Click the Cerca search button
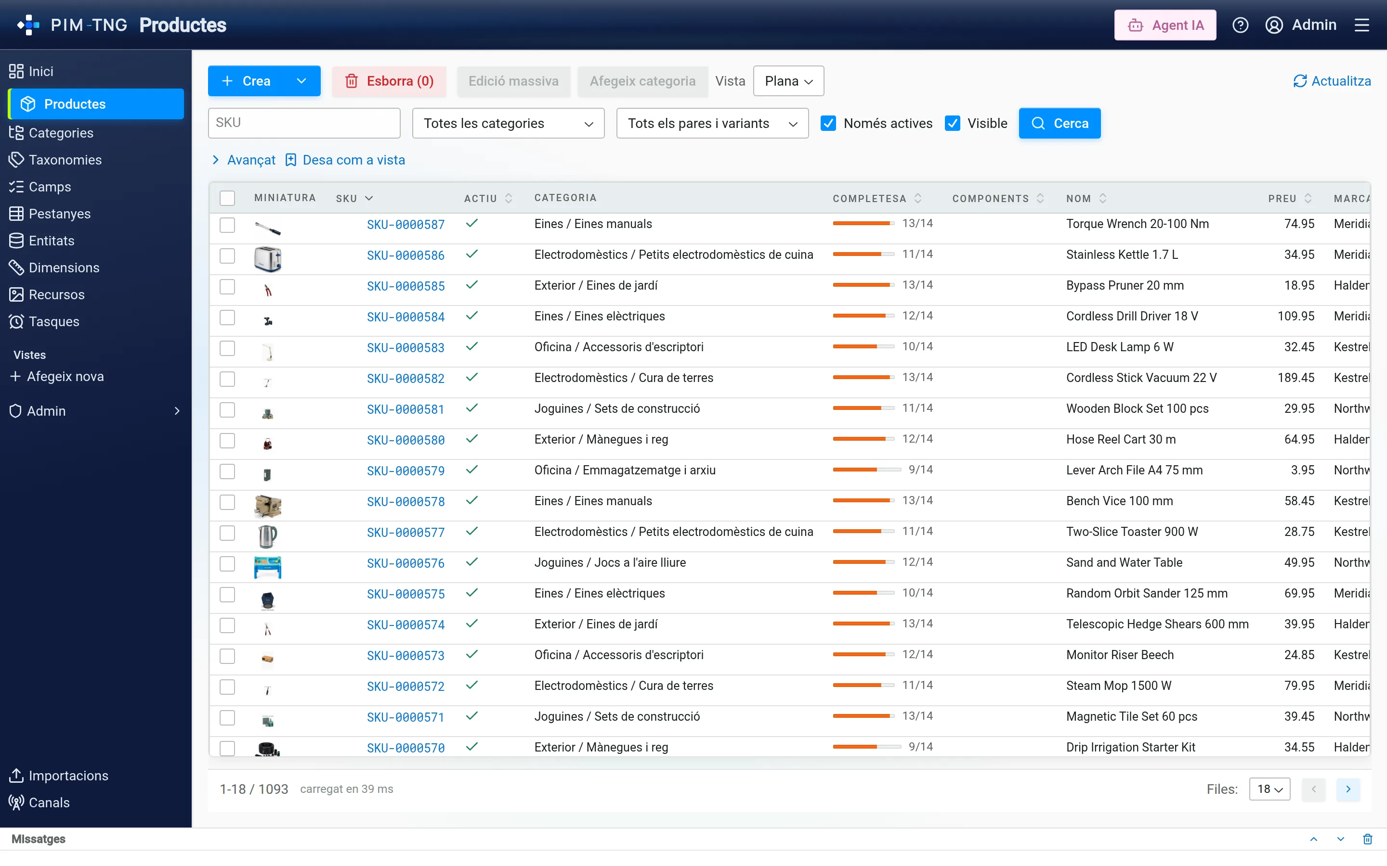Image resolution: width=1387 pixels, height=866 pixels. (x=1059, y=123)
